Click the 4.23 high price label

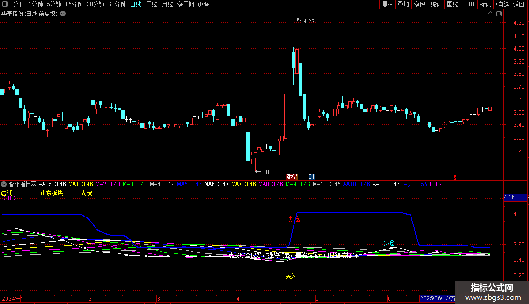tap(309, 22)
